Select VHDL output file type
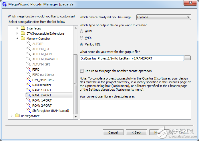Image resolution: width=199 pixels, height=141 pixels. click(81, 38)
